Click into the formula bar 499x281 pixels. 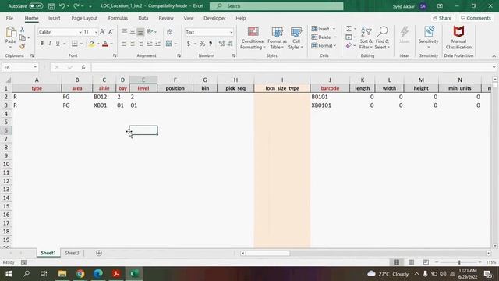click(291, 68)
